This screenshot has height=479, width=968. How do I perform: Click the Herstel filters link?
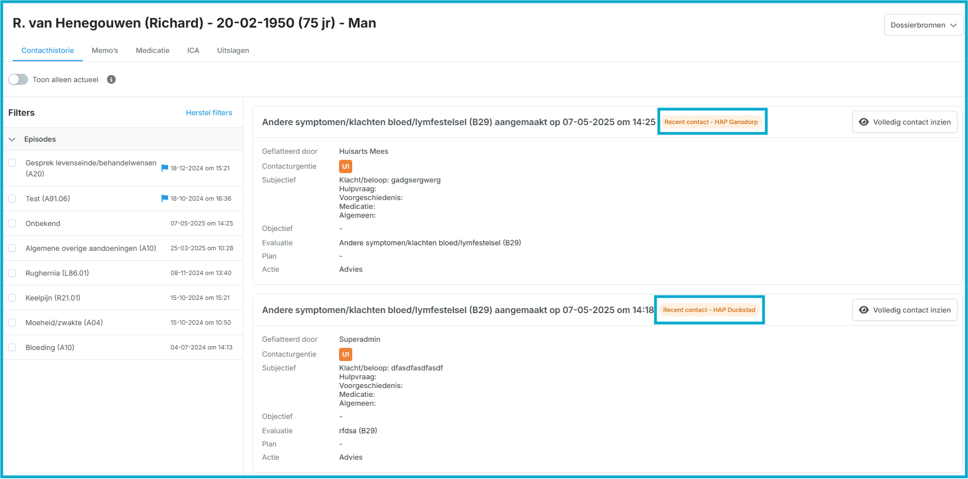209,112
